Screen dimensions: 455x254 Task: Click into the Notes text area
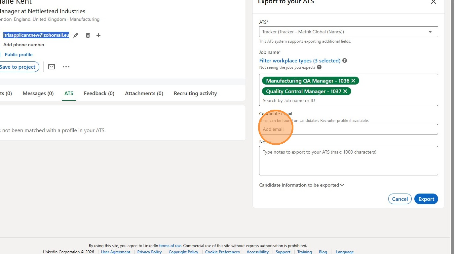point(349,161)
